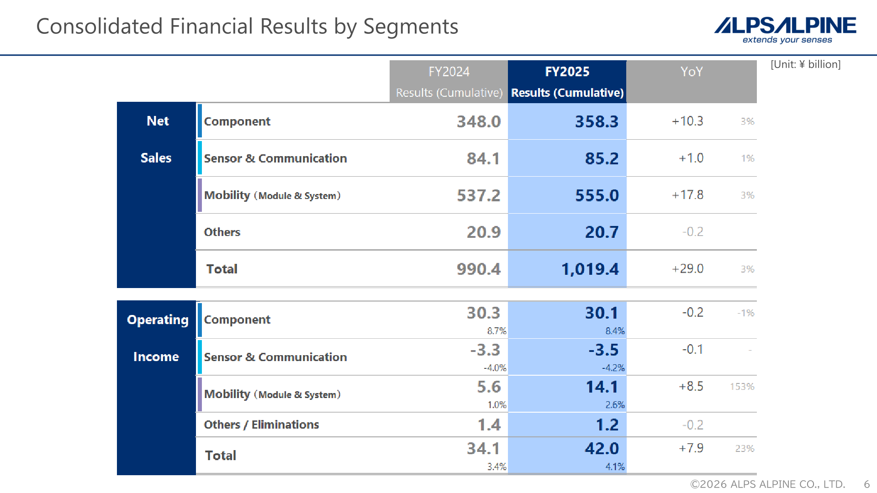Click the +7.9 YoY value
This screenshot has height=493, width=877.
(691, 448)
